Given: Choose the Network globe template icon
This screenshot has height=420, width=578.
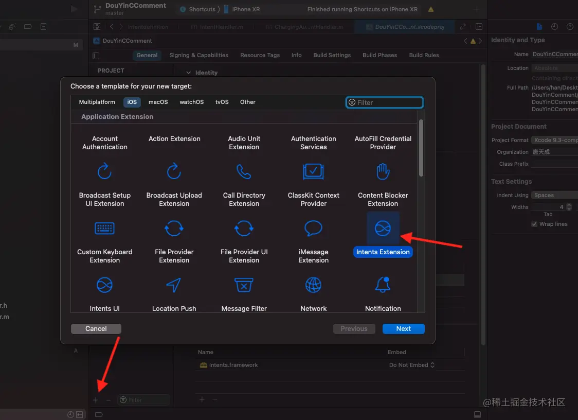Looking at the screenshot, I should pos(313,285).
